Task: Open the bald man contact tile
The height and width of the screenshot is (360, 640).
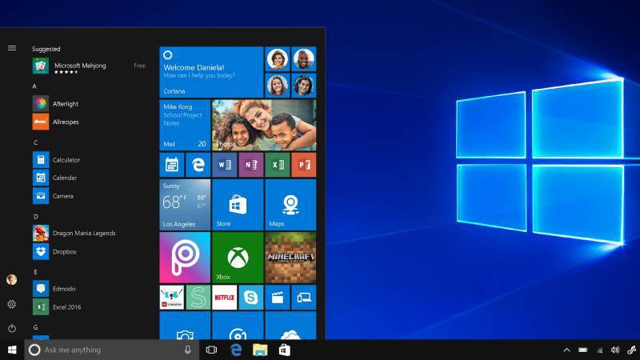Action: click(304, 58)
